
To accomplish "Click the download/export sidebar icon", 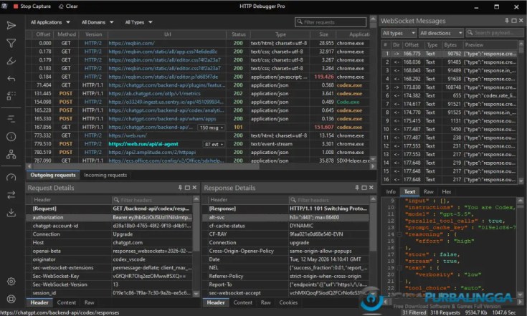I will (x=11, y=213).
